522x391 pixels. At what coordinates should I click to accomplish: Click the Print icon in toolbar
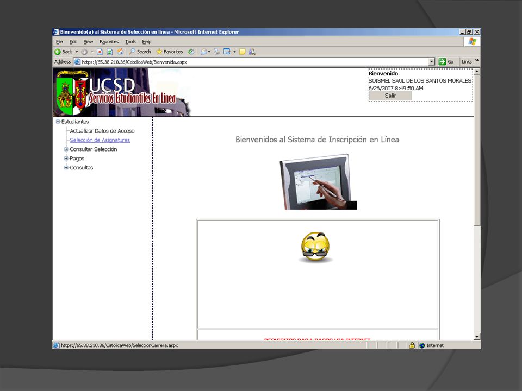click(217, 52)
